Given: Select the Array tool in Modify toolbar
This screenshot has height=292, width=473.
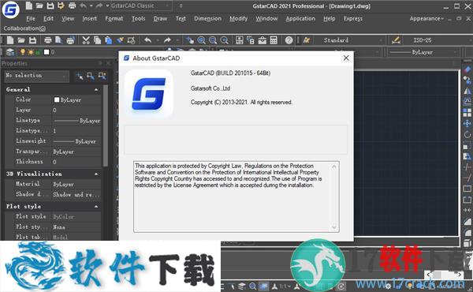Looking at the screenshot, I should (467, 113).
